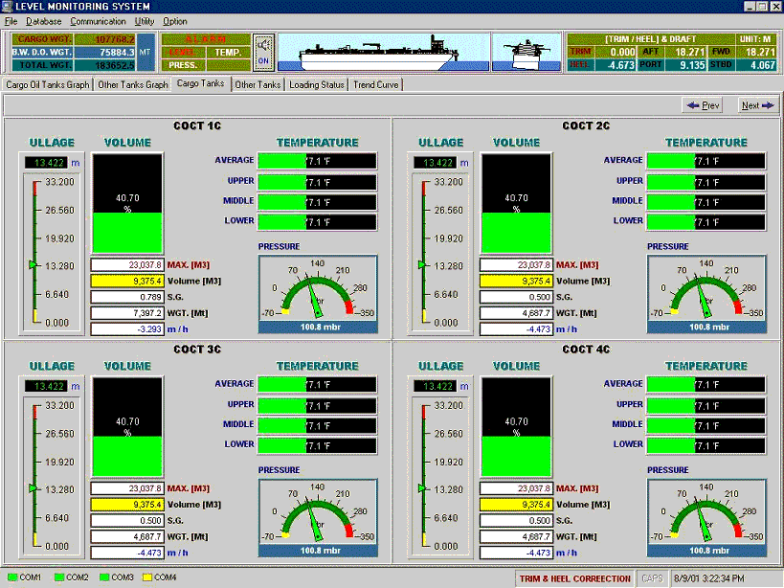Viewport: 784px width, 588px height.
Task: Switch to the Loading Status tab
Action: pos(317,84)
